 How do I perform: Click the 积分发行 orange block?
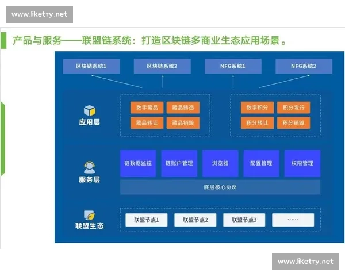[293, 108]
